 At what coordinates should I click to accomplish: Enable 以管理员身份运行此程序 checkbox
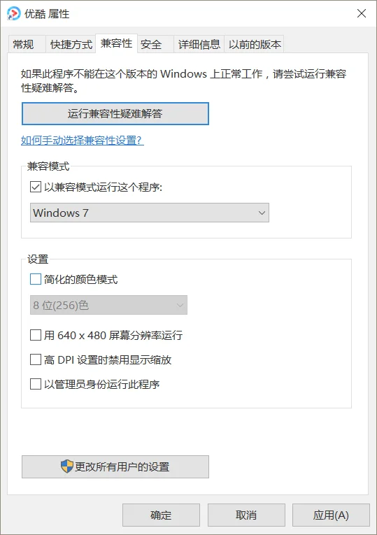click(36, 384)
